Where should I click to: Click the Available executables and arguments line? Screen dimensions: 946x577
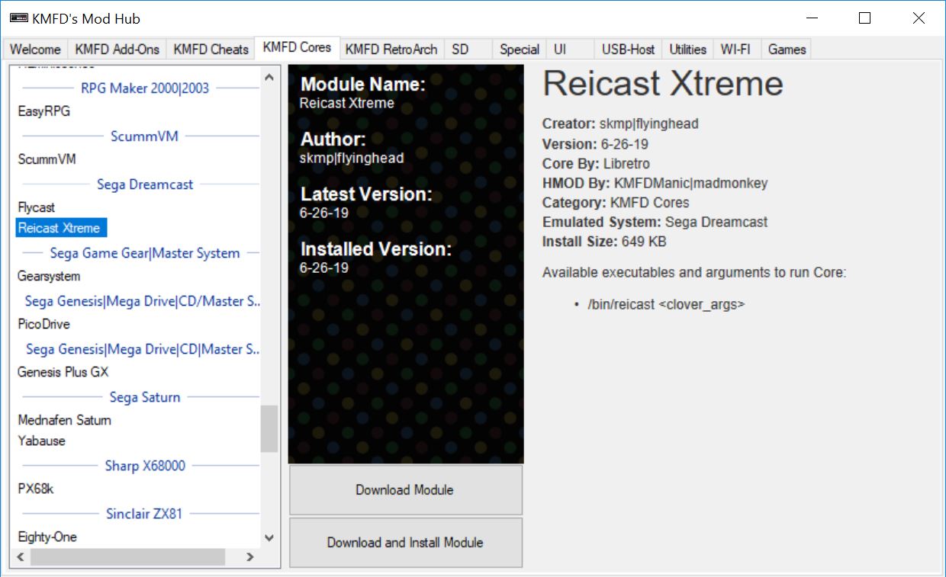coord(694,272)
